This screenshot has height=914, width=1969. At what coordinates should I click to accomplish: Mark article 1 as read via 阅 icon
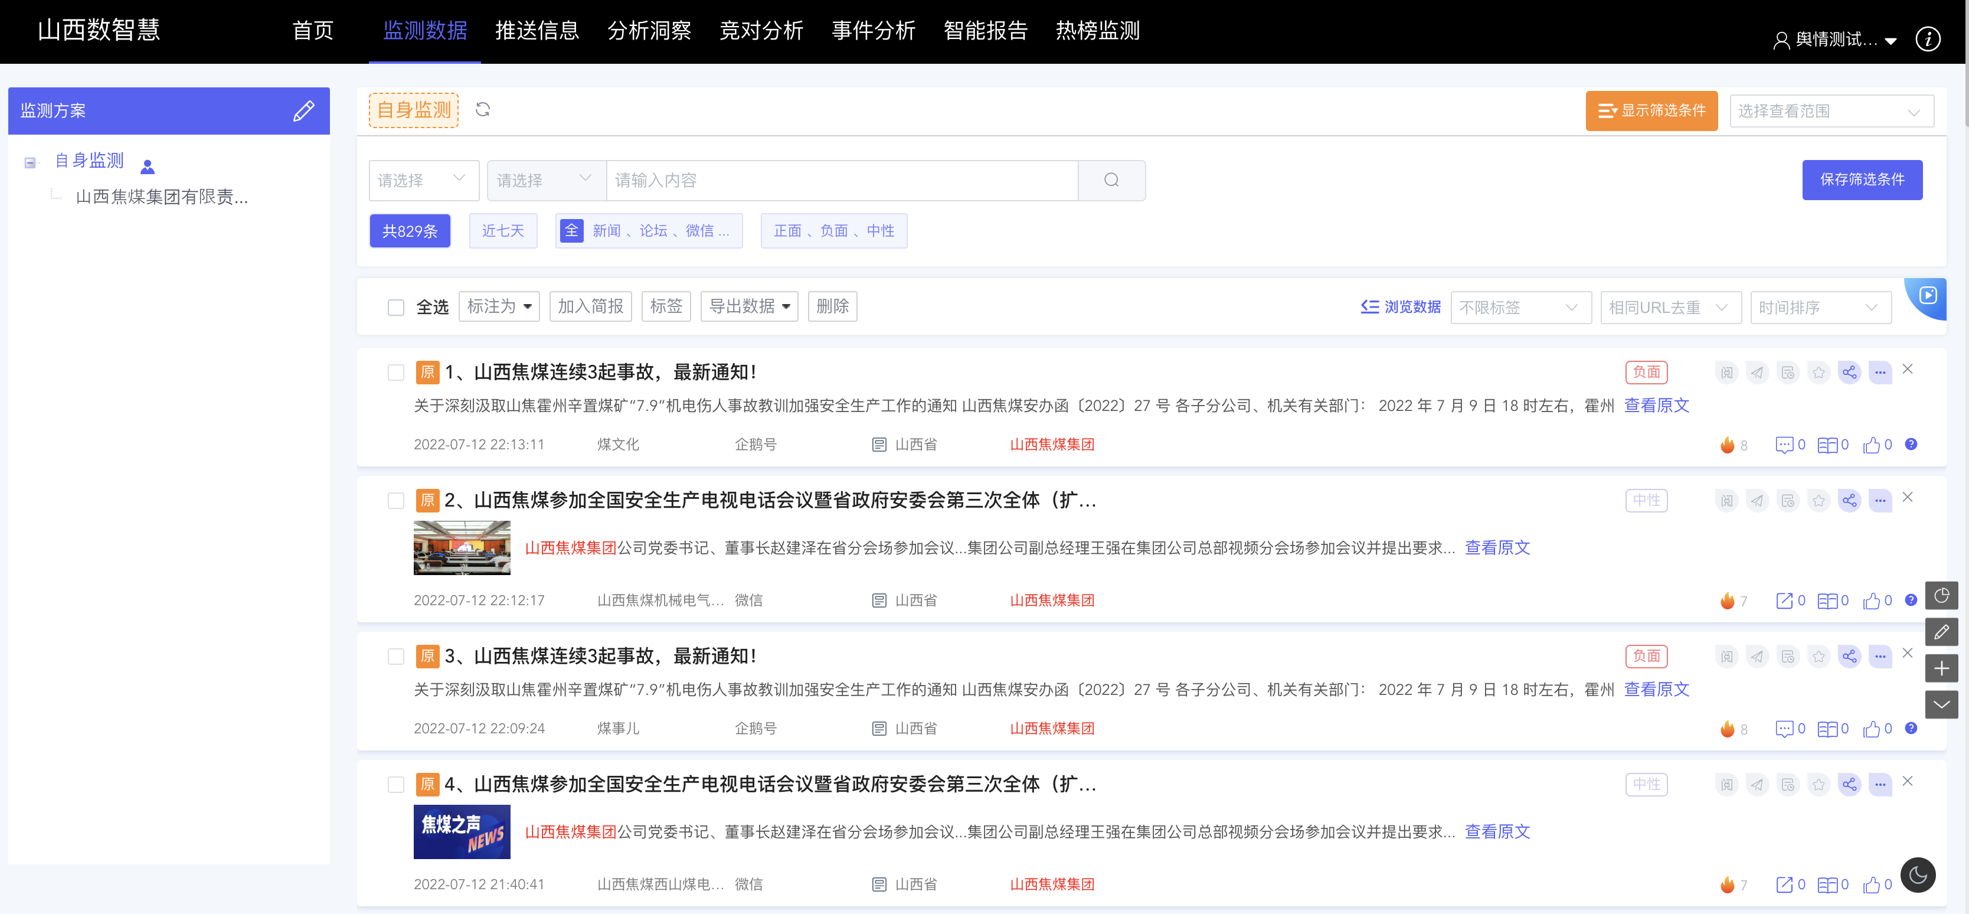tap(1726, 373)
